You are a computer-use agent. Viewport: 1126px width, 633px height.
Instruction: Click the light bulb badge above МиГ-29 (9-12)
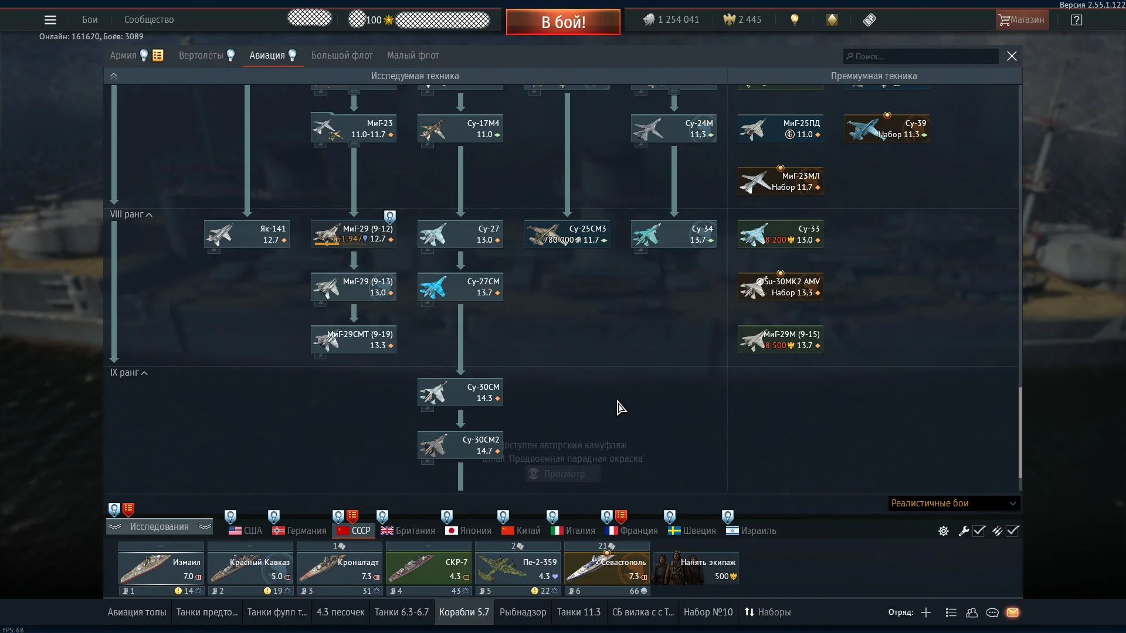390,217
